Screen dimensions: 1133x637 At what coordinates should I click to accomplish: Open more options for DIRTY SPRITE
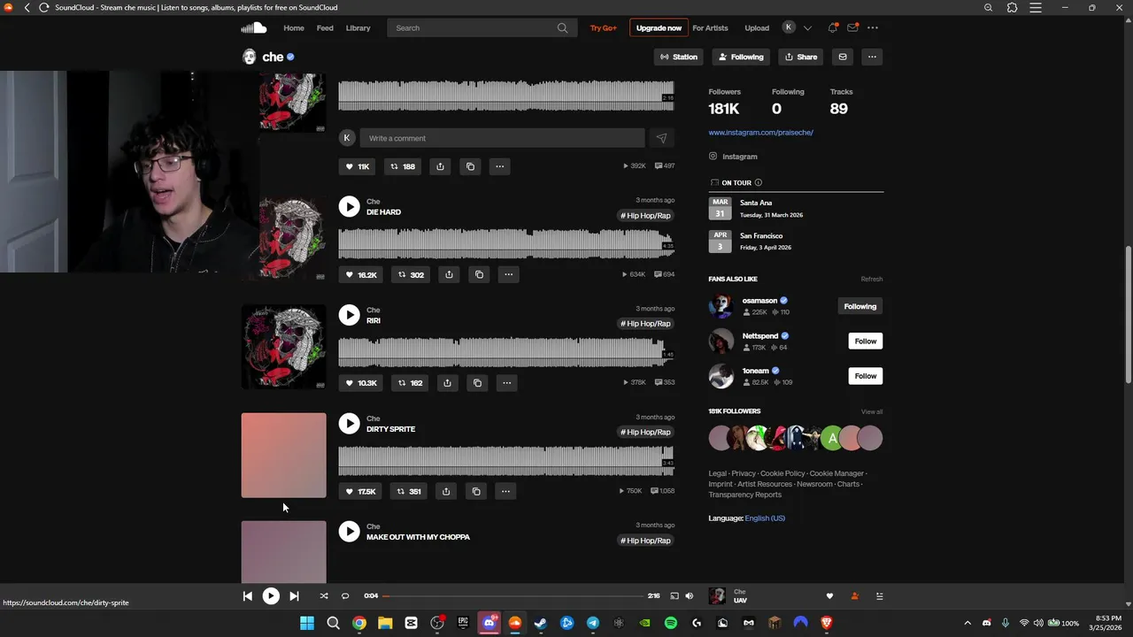(x=505, y=491)
